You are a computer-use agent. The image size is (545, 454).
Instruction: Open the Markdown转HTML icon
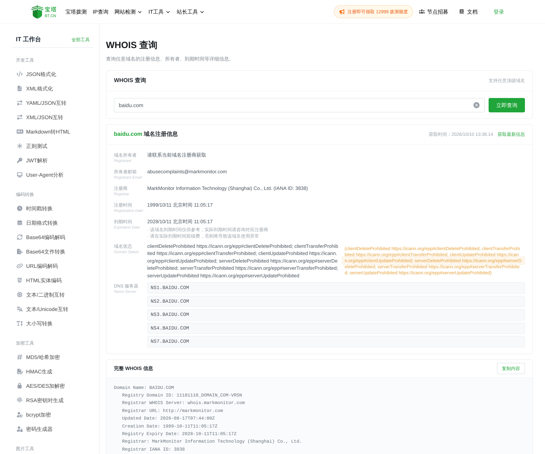[x=20, y=132]
